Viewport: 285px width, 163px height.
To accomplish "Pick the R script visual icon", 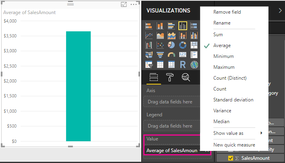I will point(183,64).
